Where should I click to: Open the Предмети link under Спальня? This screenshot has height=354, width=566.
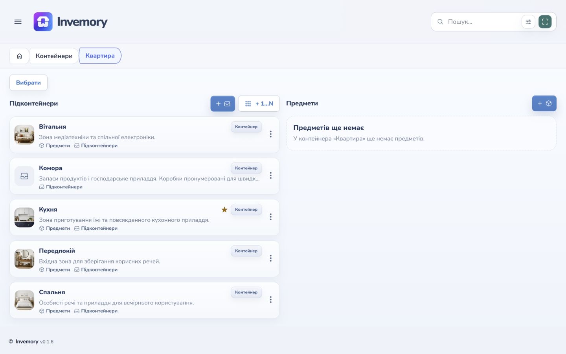(x=55, y=311)
